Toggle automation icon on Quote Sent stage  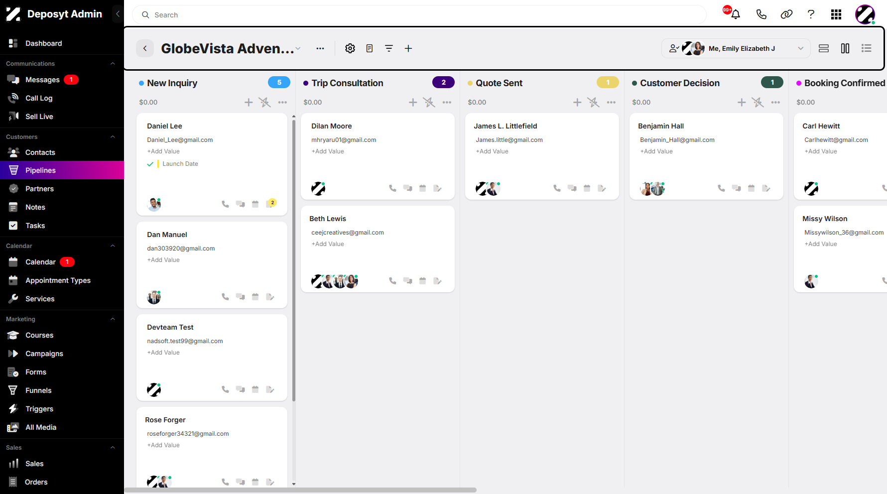(593, 102)
